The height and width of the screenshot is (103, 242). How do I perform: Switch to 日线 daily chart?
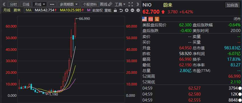(x=26, y=4)
